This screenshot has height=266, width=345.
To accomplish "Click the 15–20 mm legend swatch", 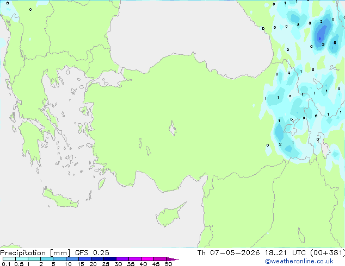I will tap(84, 259).
